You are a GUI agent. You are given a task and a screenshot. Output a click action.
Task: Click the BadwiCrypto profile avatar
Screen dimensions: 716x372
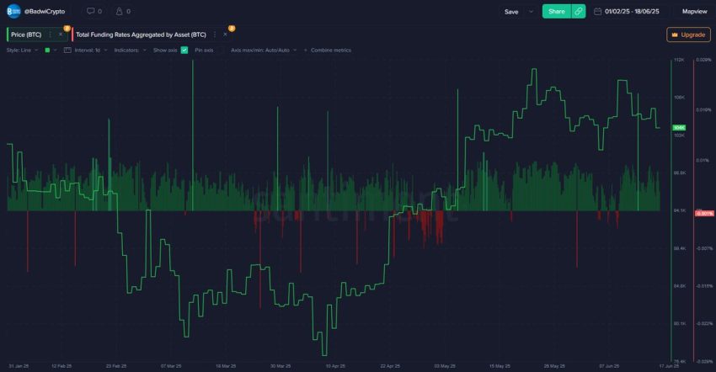tap(14, 11)
